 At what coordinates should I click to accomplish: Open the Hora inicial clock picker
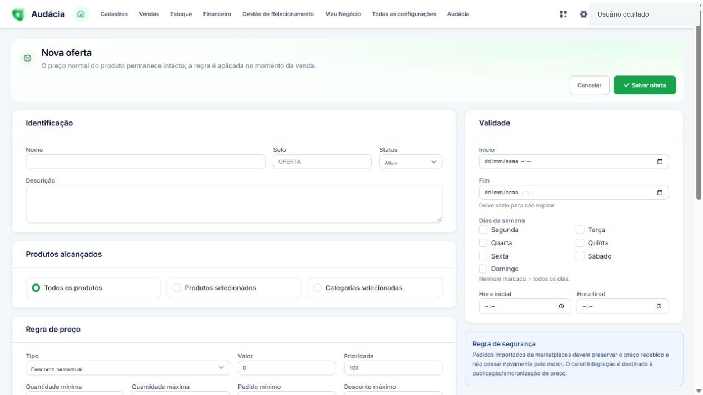(561, 306)
